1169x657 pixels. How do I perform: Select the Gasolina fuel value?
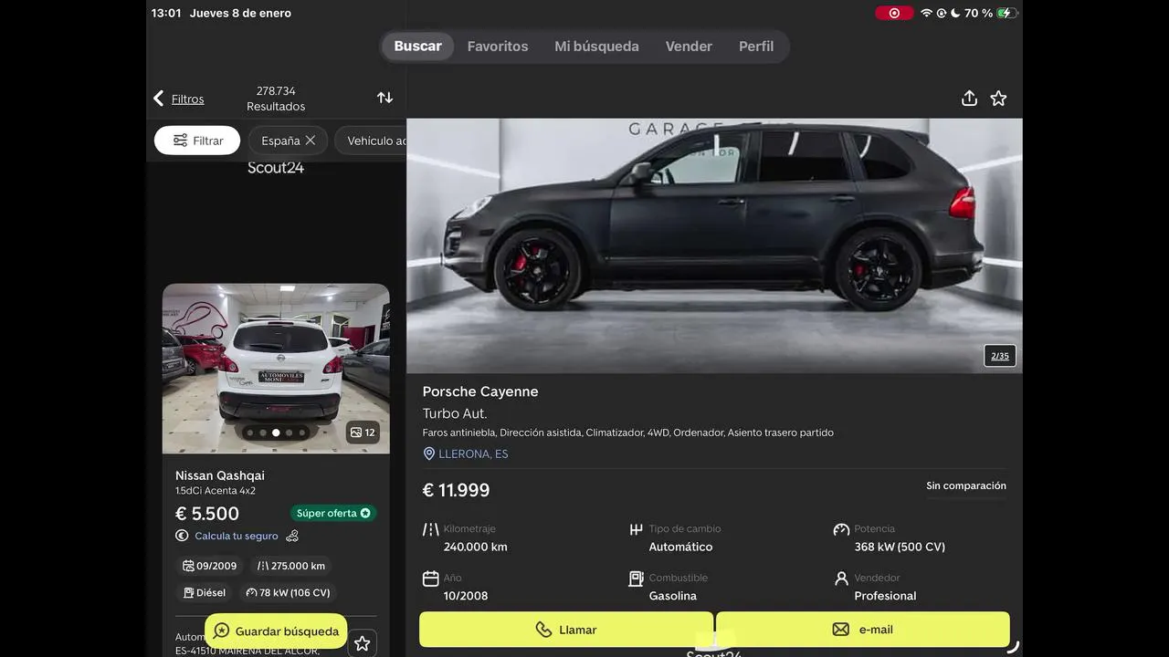[x=673, y=596]
